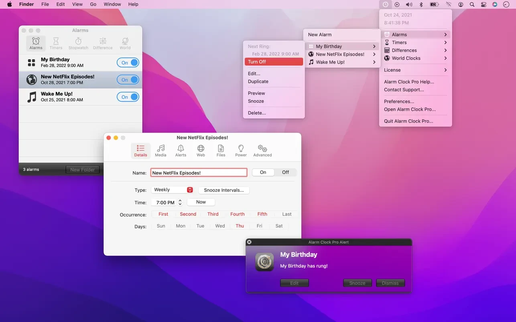
Task: Switch to the Web tab
Action: tap(201, 150)
